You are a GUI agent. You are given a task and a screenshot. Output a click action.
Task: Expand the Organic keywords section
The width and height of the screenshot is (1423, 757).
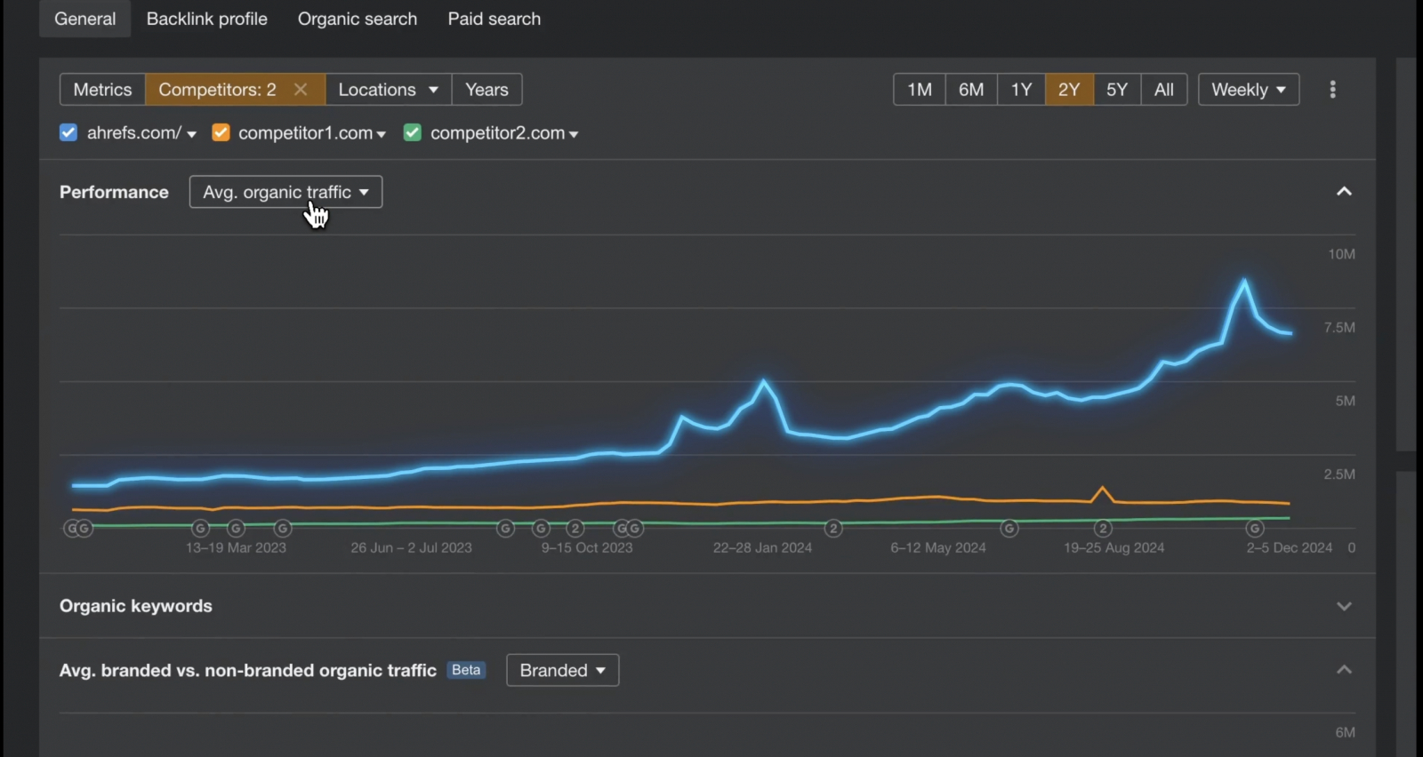click(x=1344, y=606)
